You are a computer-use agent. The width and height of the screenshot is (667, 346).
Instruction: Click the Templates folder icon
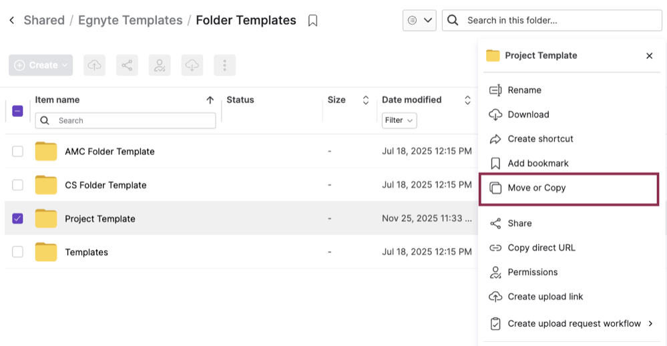tap(46, 252)
